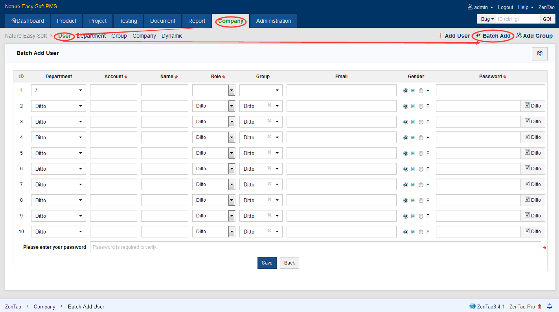This screenshot has width=559, height=312.
Task: Click the notification bell icon
Action: (x=550, y=307)
